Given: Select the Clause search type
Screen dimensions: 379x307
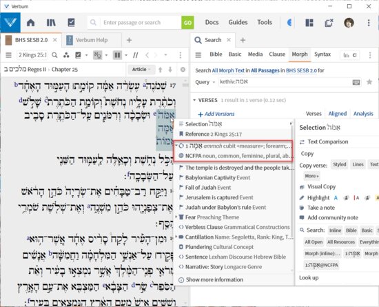Looking at the screenshot, I should 277,55.
